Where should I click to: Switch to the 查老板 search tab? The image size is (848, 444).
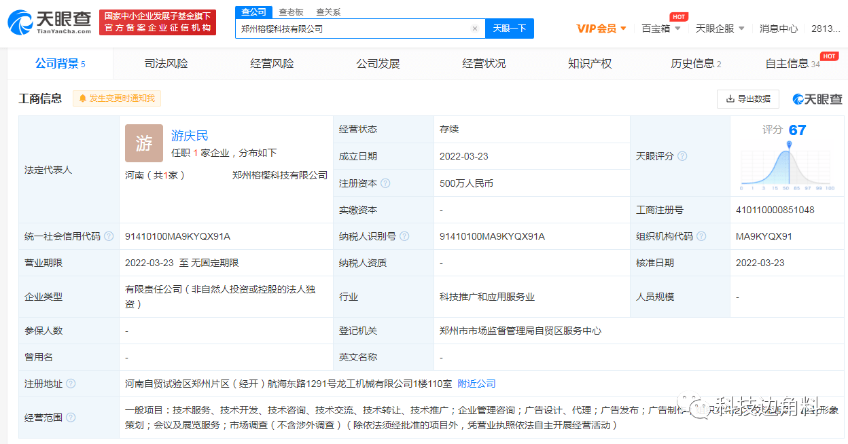point(291,12)
